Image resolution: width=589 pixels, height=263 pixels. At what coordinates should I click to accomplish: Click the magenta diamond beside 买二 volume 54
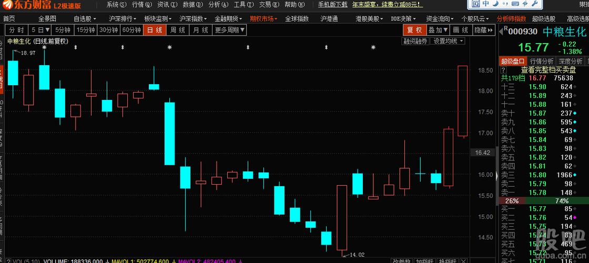pyautogui.click(x=575, y=218)
